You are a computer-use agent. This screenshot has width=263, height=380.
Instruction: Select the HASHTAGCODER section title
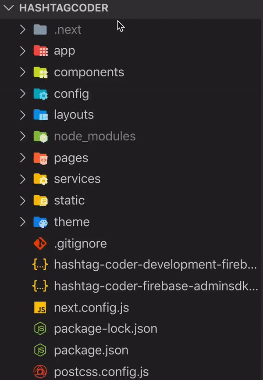64,8
